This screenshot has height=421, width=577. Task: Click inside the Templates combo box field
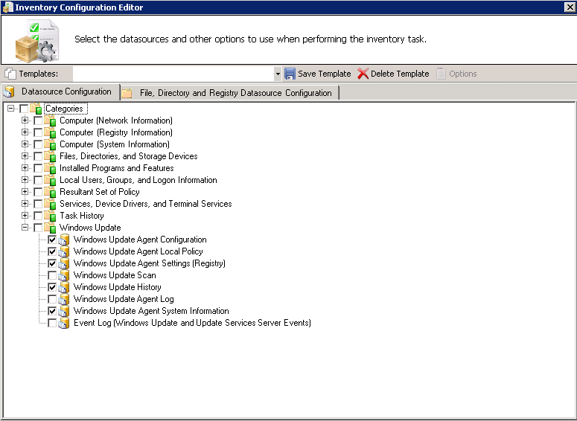(173, 74)
